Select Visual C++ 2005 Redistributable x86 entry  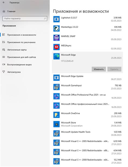tap(85, 151)
